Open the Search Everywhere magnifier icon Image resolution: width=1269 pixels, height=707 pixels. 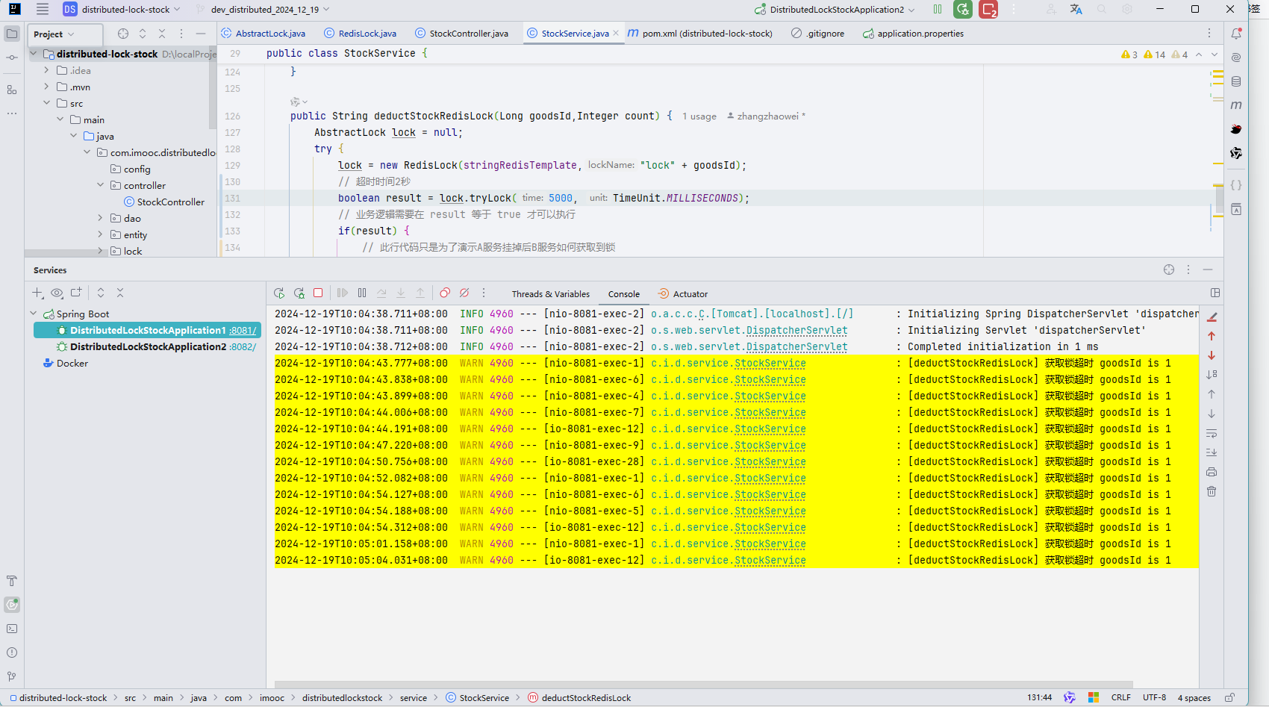1101,9
